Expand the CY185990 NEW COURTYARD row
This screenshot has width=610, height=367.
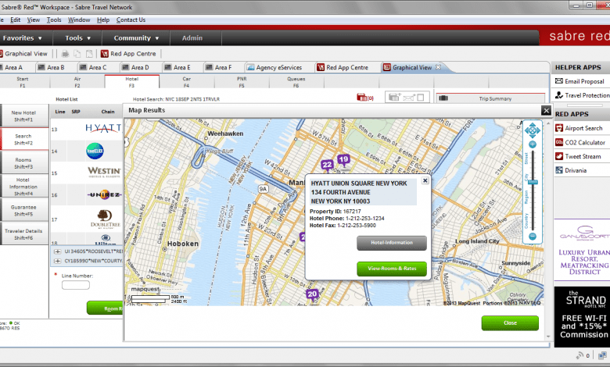[58, 261]
